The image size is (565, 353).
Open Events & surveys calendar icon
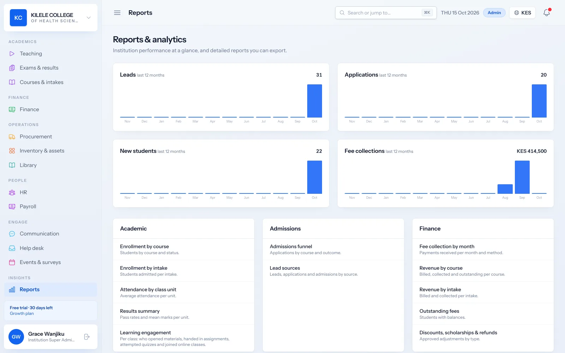(12, 262)
